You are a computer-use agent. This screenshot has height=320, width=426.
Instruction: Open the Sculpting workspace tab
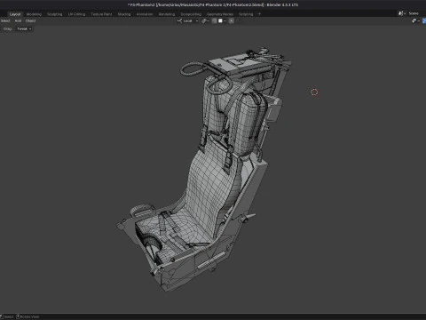55,14
